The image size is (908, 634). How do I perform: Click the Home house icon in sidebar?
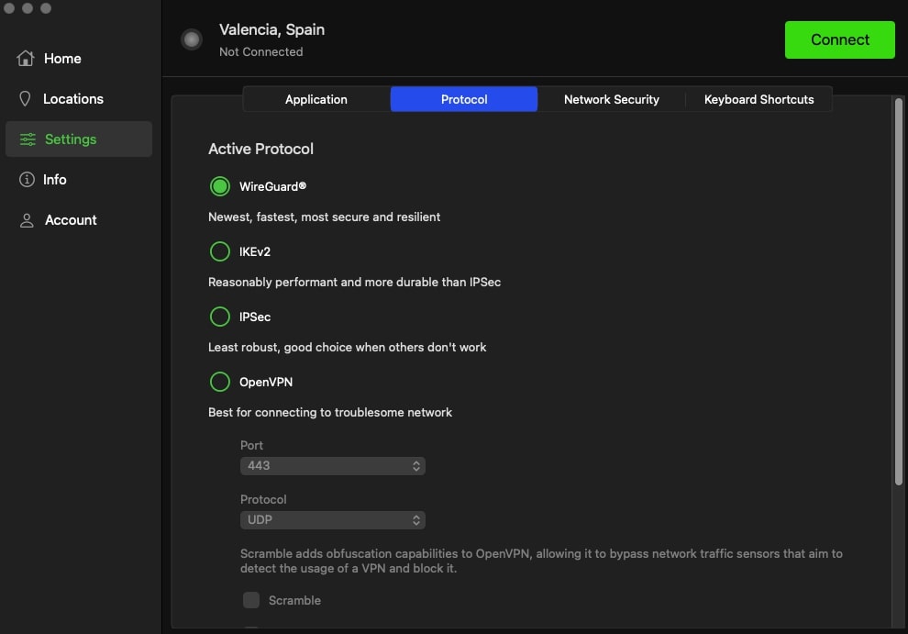(26, 59)
